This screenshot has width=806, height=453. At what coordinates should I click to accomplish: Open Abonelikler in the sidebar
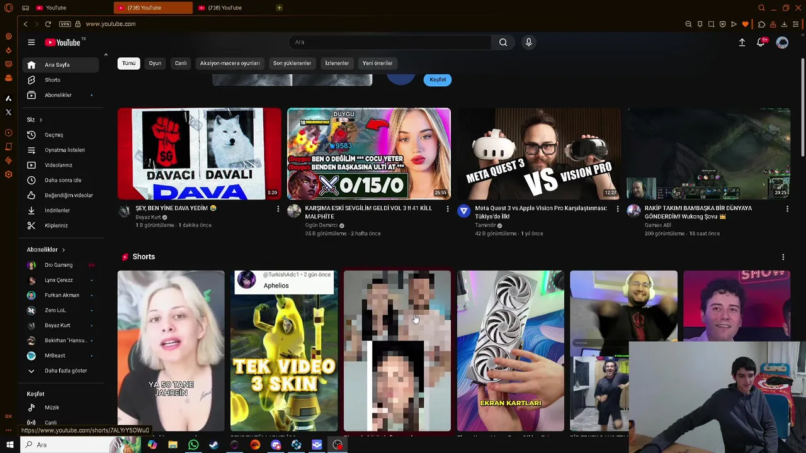[x=60, y=95]
